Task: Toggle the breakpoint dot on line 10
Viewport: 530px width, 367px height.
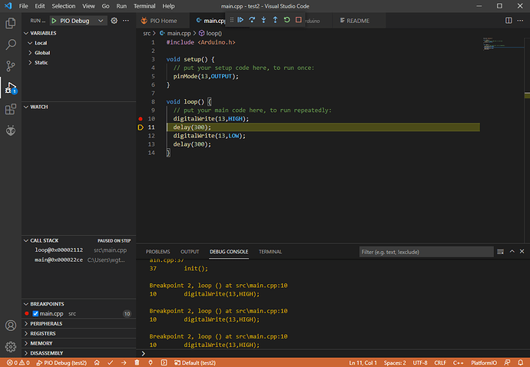Action: [141, 119]
